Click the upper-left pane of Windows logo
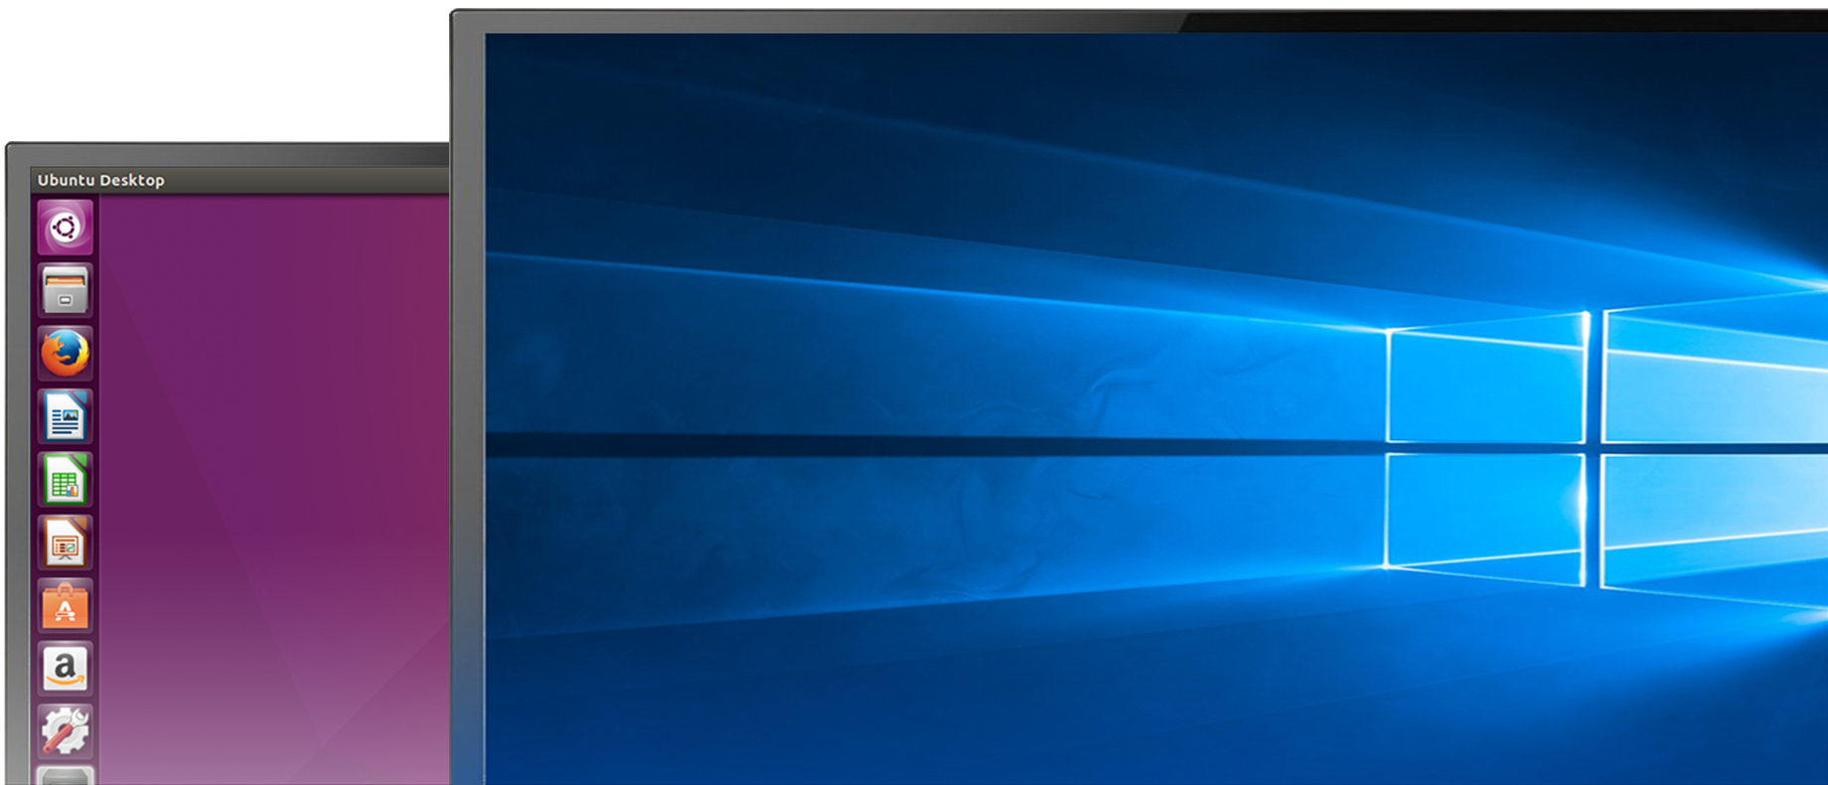The image size is (1828, 785). (x=1485, y=386)
